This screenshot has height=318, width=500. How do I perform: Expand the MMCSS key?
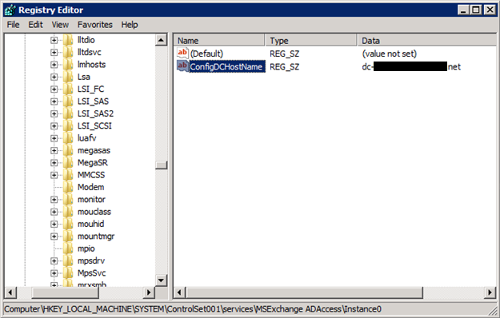click(54, 175)
